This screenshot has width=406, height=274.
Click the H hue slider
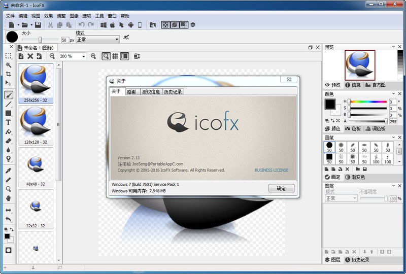click(x=367, y=101)
